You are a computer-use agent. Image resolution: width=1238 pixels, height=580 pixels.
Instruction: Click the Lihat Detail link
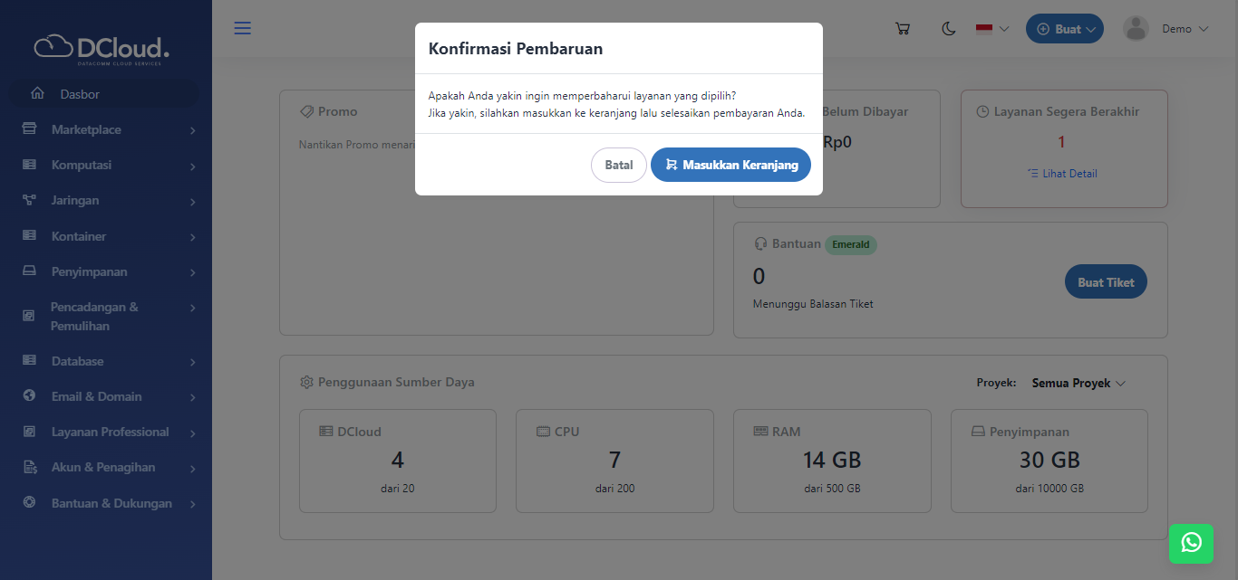click(1069, 173)
